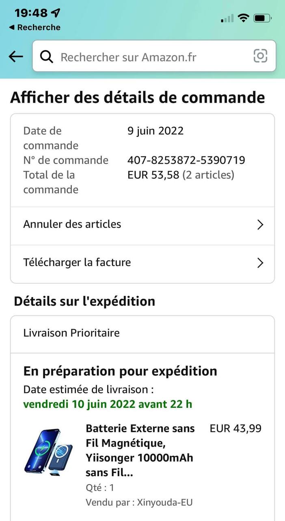Viewport: 285px width, 521px height.
Task: Tap the battery status icon
Action: [x=262, y=18]
